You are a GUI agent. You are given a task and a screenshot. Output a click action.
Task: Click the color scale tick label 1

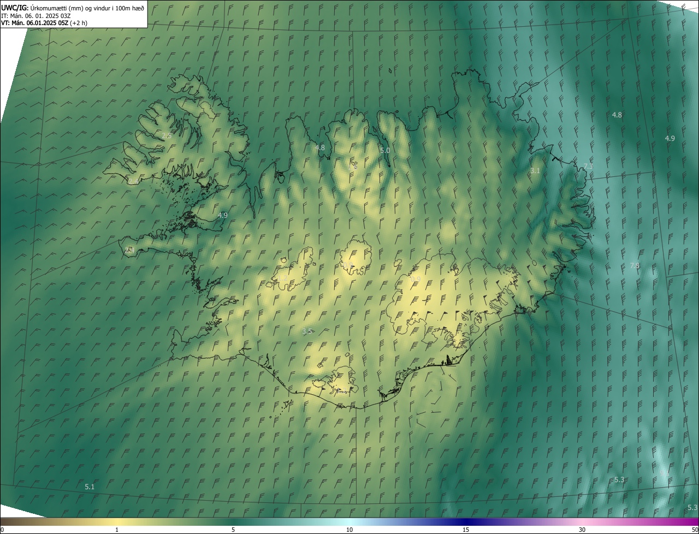[117, 530]
